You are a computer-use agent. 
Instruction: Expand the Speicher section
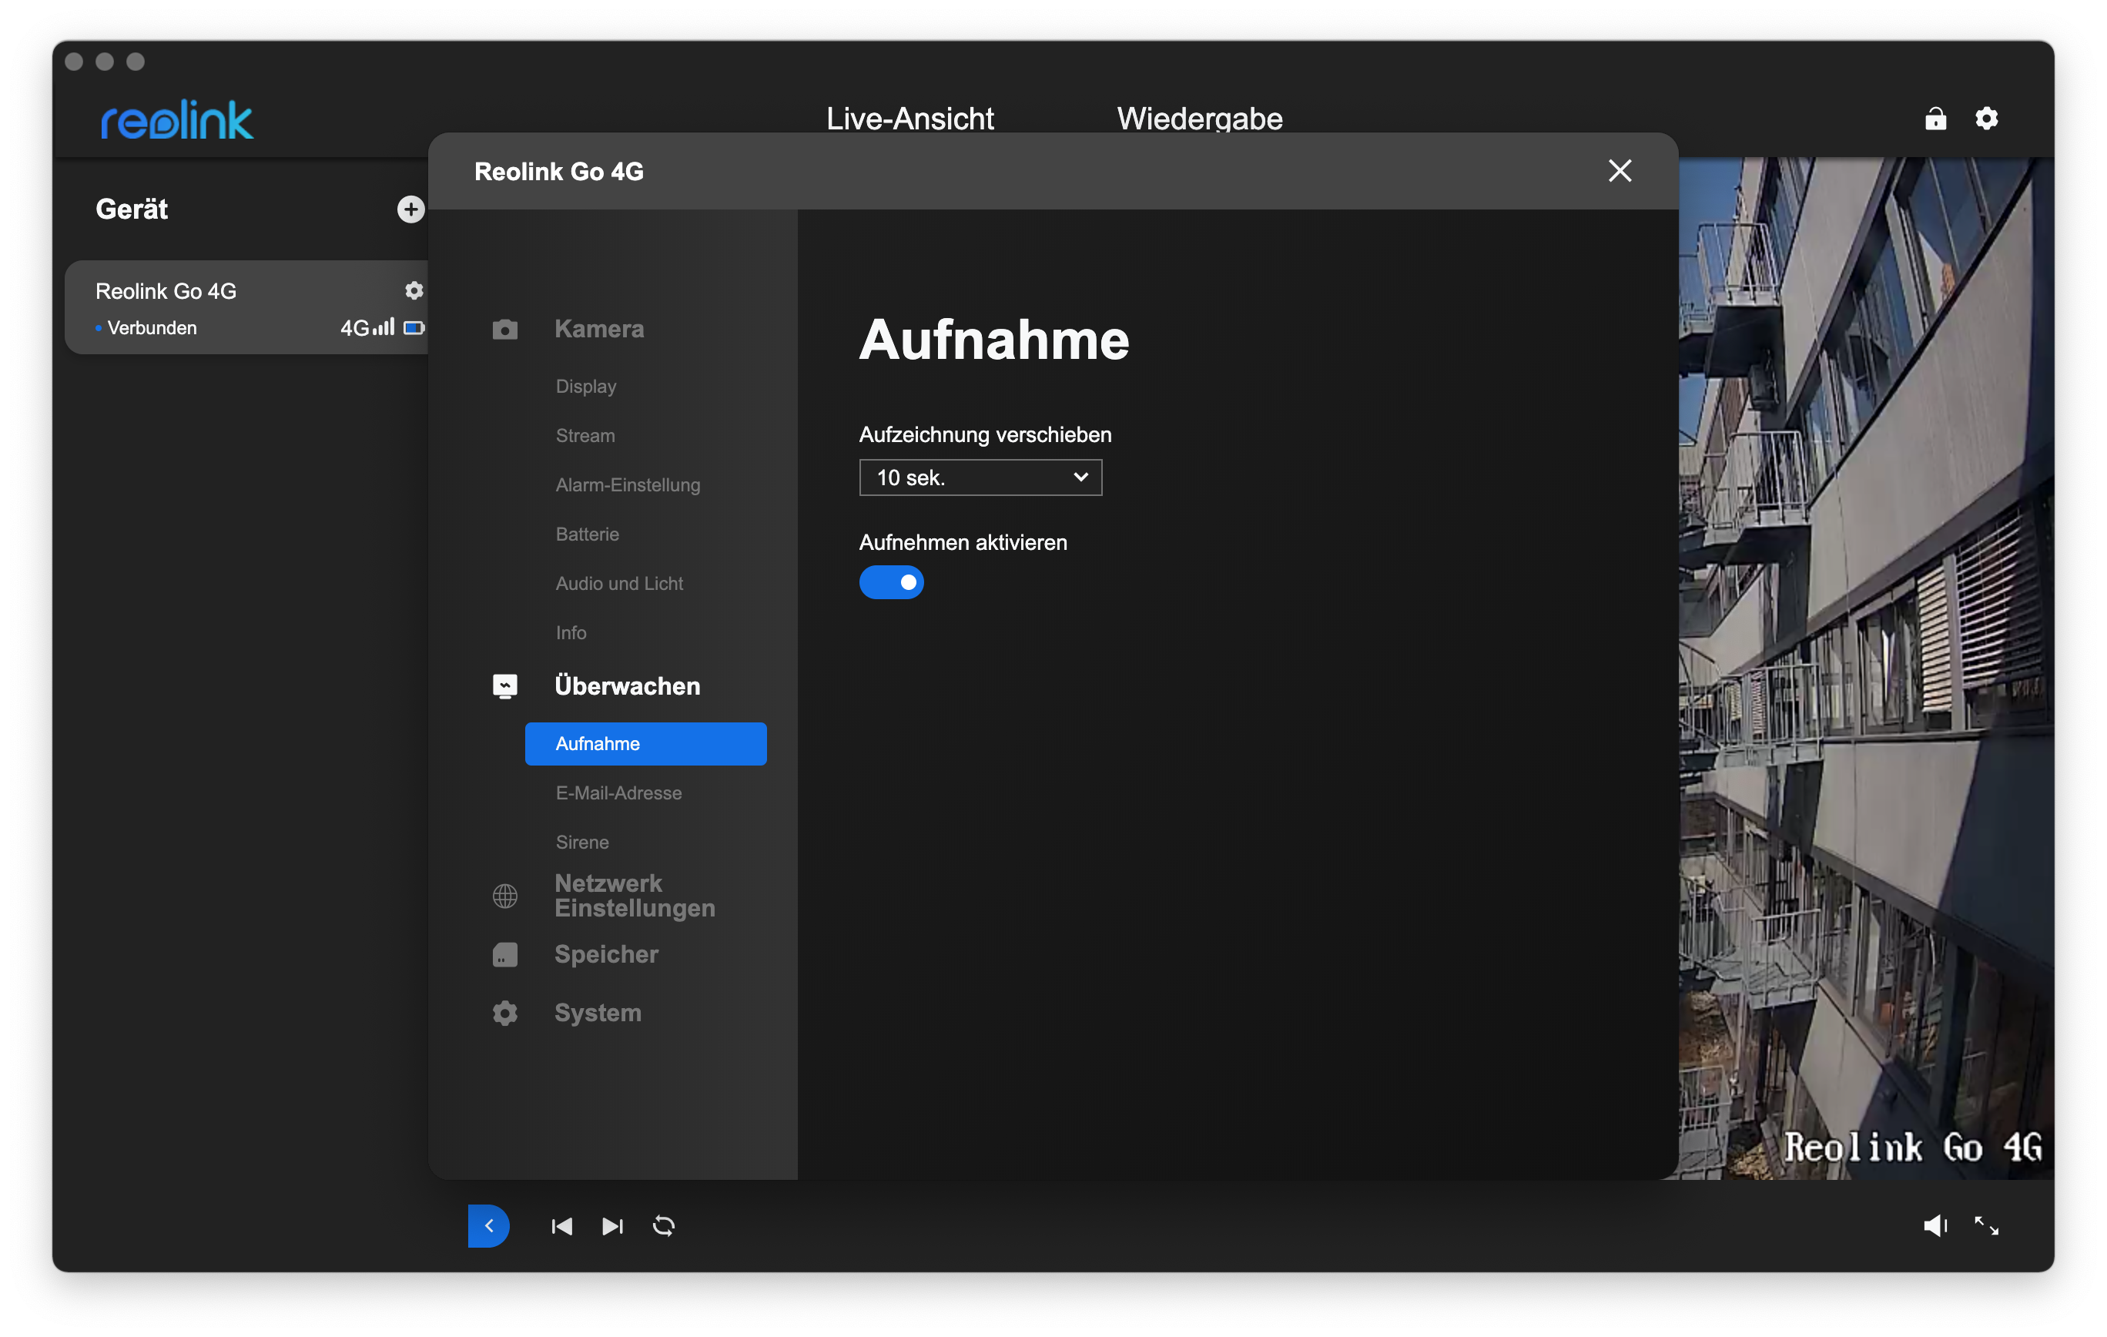click(x=606, y=953)
